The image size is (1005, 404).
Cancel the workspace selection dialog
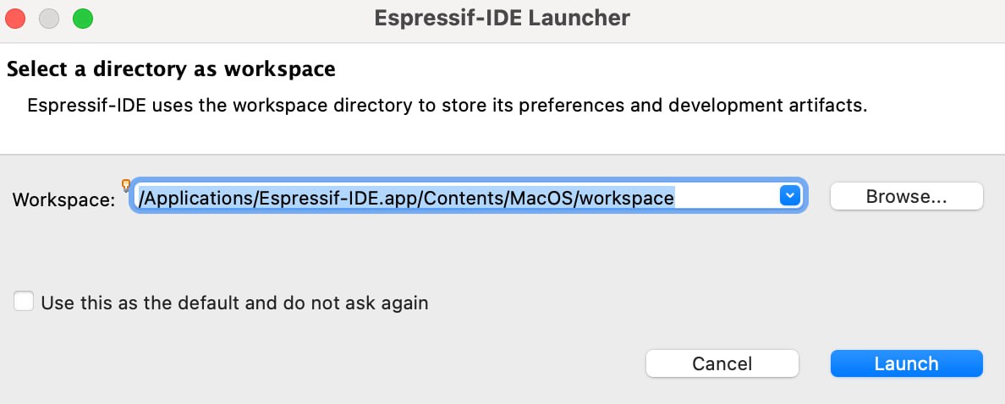pos(722,363)
